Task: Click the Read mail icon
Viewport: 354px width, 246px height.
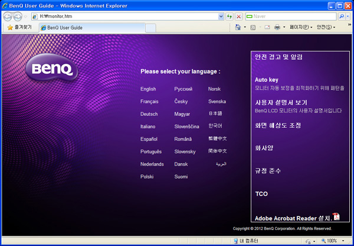Action: pyautogui.click(x=267, y=27)
